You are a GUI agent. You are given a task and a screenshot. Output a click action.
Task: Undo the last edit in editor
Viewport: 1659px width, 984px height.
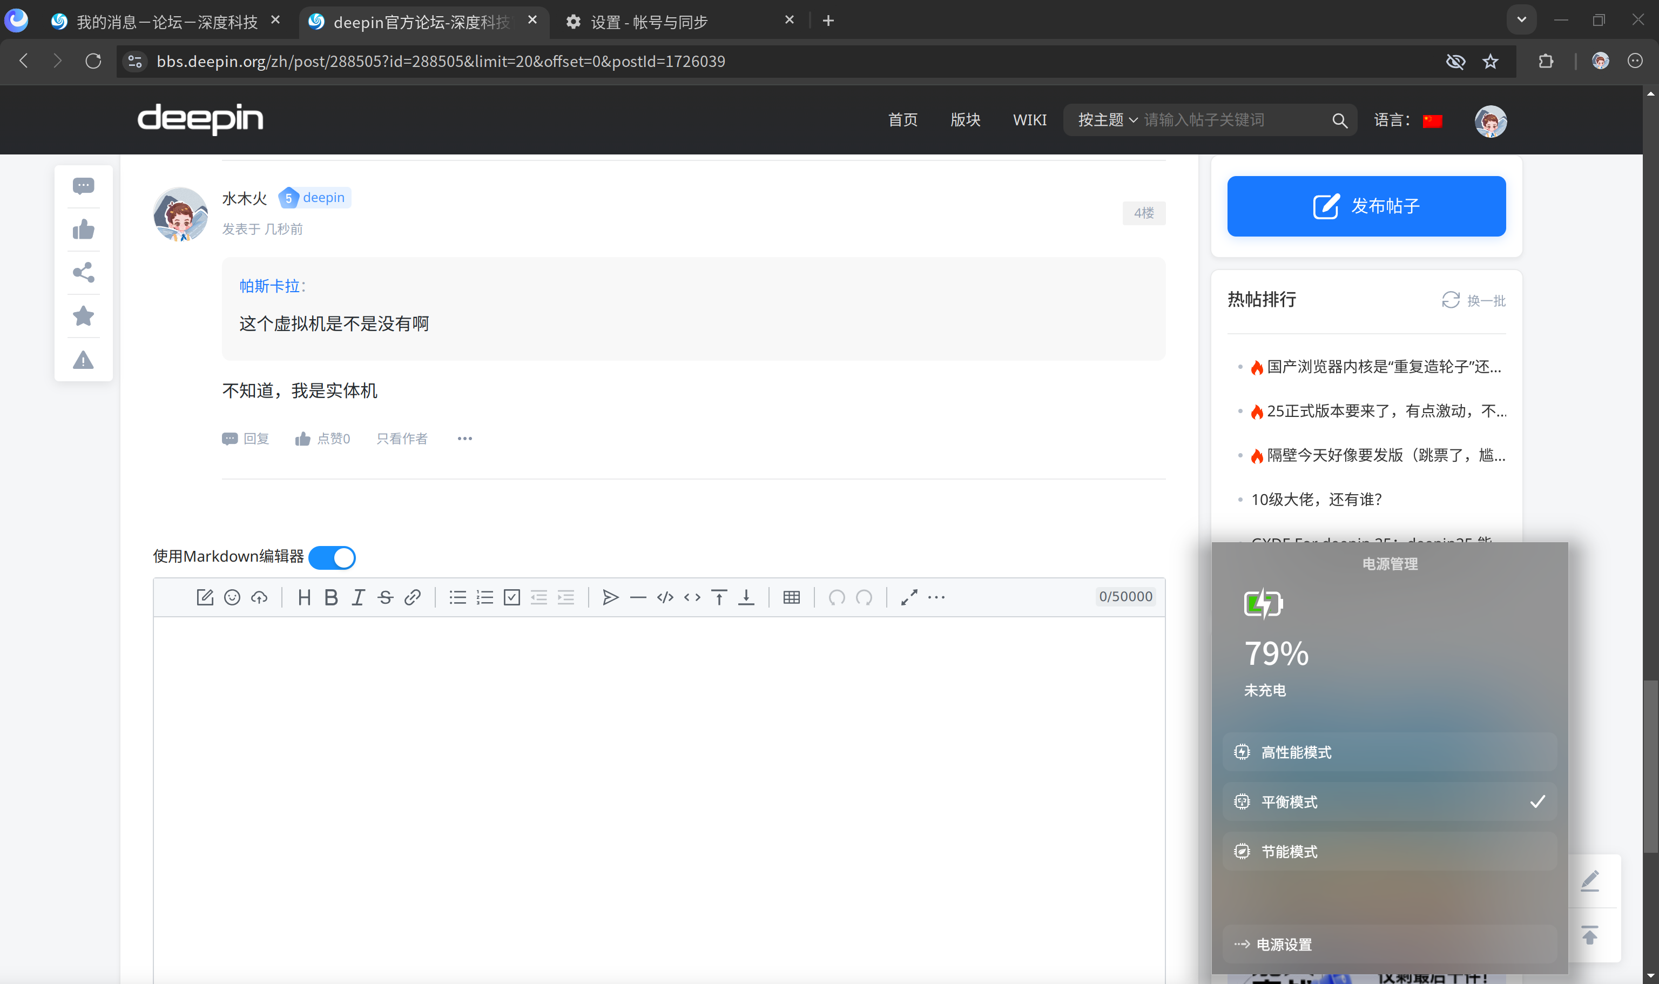(837, 597)
